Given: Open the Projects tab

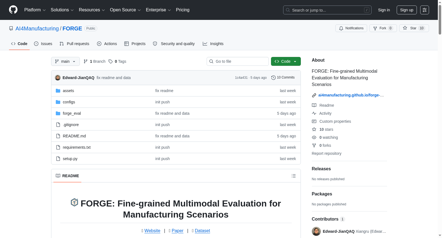Looking at the screenshot, I should [x=135, y=44].
